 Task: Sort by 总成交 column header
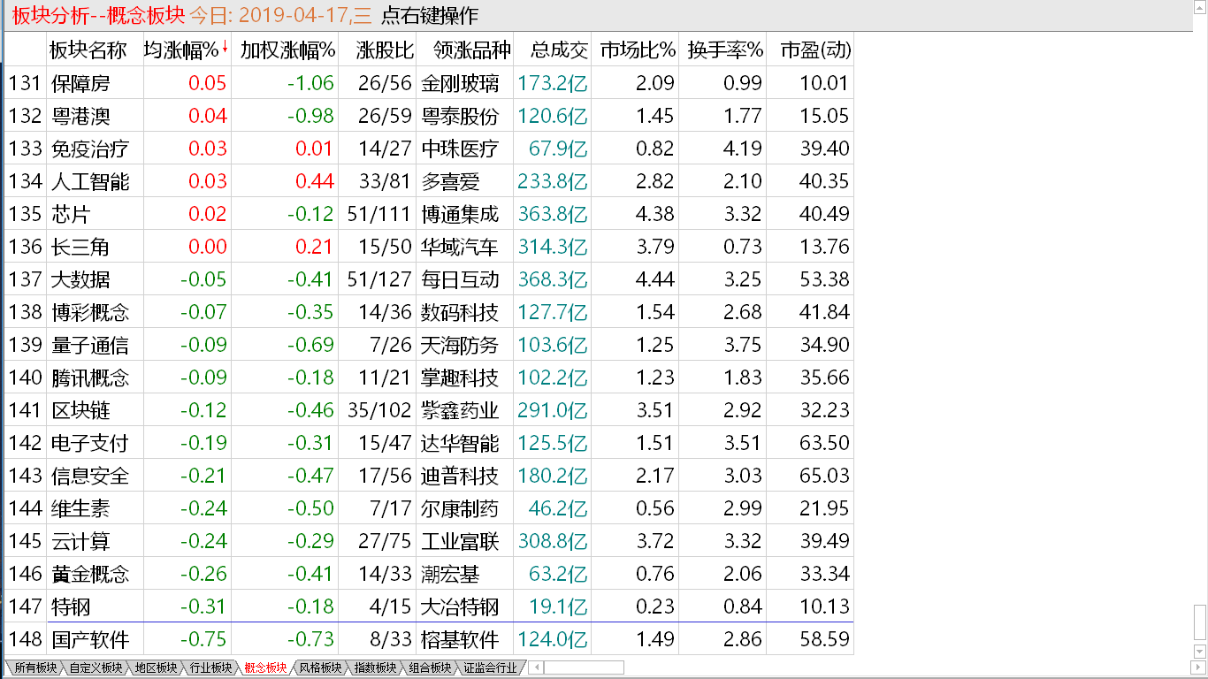click(552, 50)
